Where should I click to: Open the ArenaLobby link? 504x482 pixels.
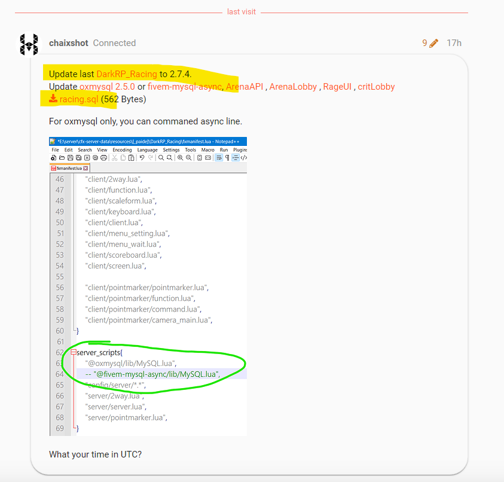pos(293,87)
